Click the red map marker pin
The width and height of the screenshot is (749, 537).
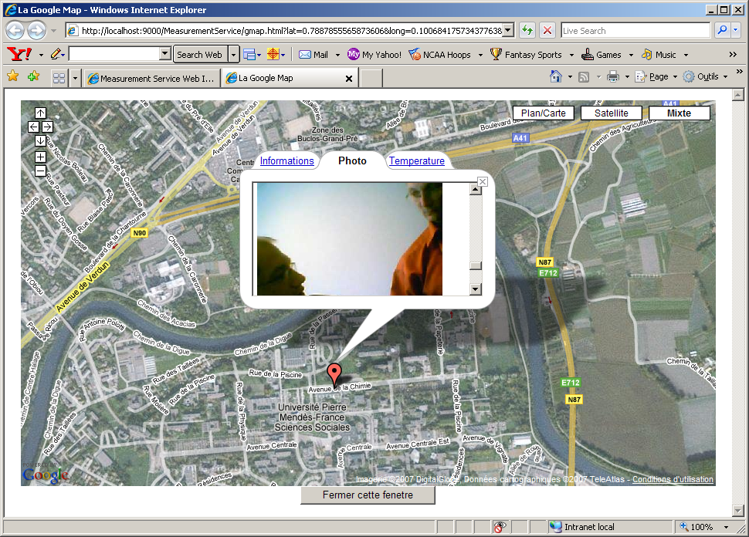pyautogui.click(x=334, y=374)
